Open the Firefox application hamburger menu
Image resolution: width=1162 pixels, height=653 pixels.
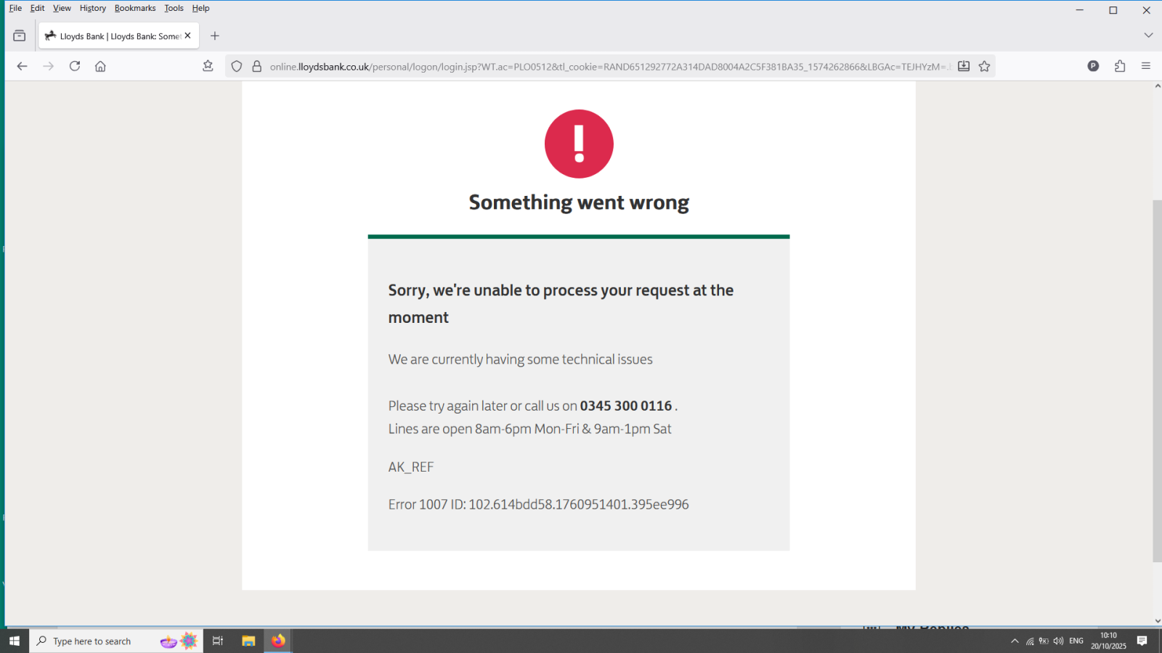tap(1146, 66)
